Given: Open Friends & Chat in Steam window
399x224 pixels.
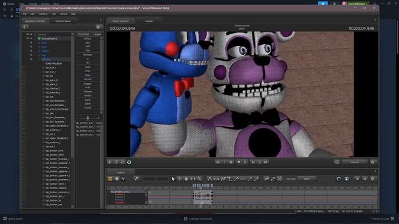Looking at the screenshot, I should click(x=383, y=218).
